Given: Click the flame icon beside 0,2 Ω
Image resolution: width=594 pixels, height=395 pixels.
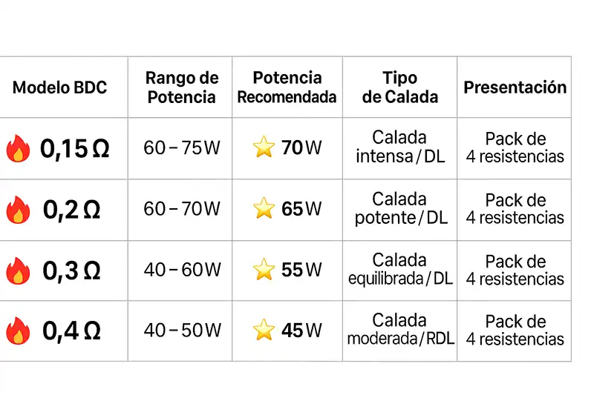Looking at the screenshot, I should click(18, 210).
